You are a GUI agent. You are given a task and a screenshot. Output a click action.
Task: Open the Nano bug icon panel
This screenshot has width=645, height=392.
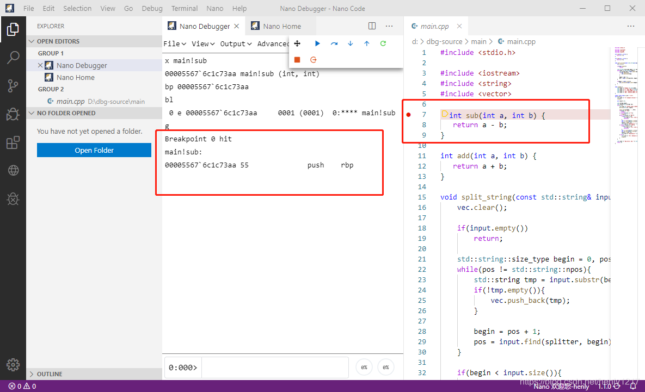[x=13, y=199]
